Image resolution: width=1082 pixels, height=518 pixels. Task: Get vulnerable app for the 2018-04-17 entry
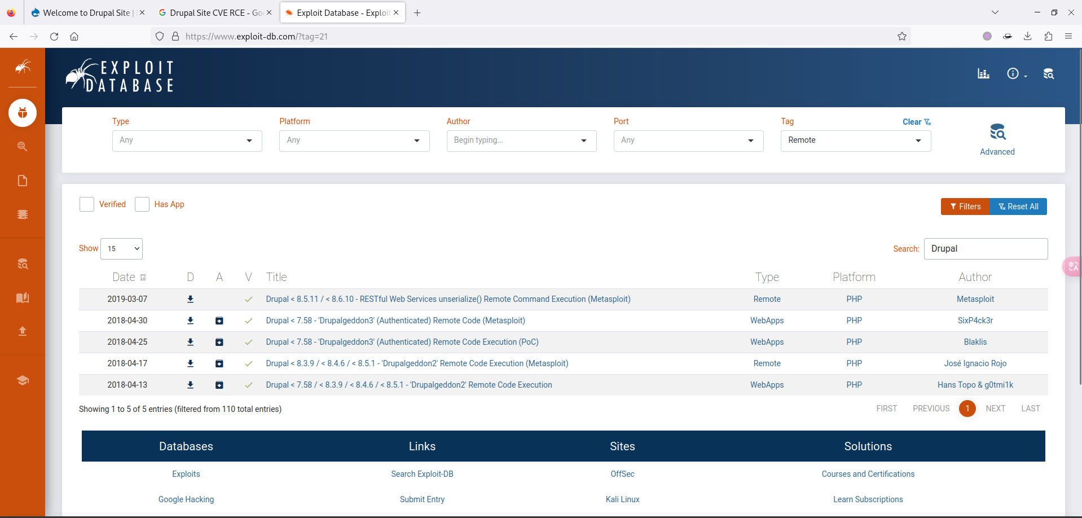pos(219,364)
